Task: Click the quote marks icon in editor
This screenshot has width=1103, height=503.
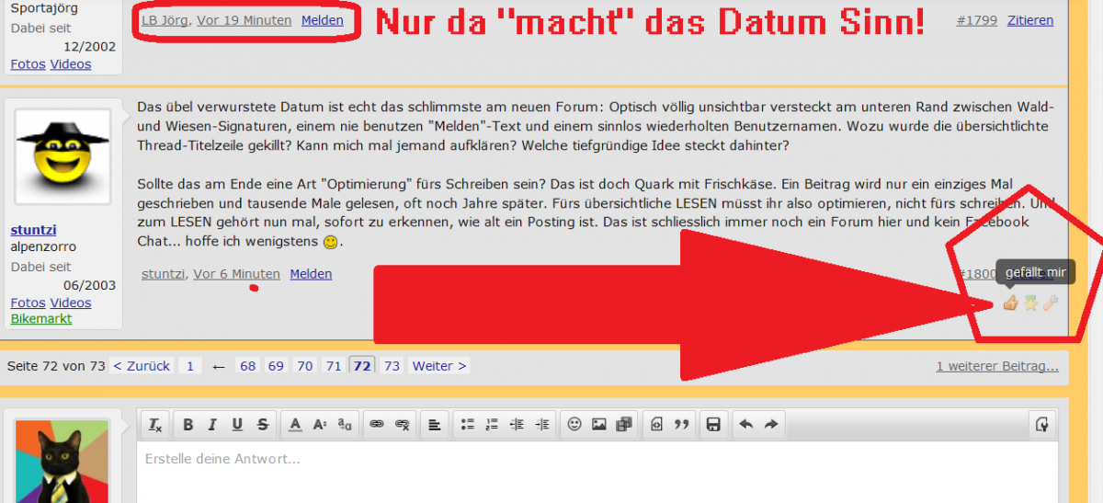Action: point(682,424)
